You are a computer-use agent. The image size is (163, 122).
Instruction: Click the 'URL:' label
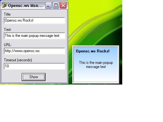[x=8, y=45]
